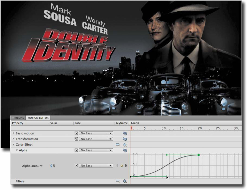Screen dimensions: 247x190
Task: Click frame 5 on the graph ruler
Action: (145, 128)
